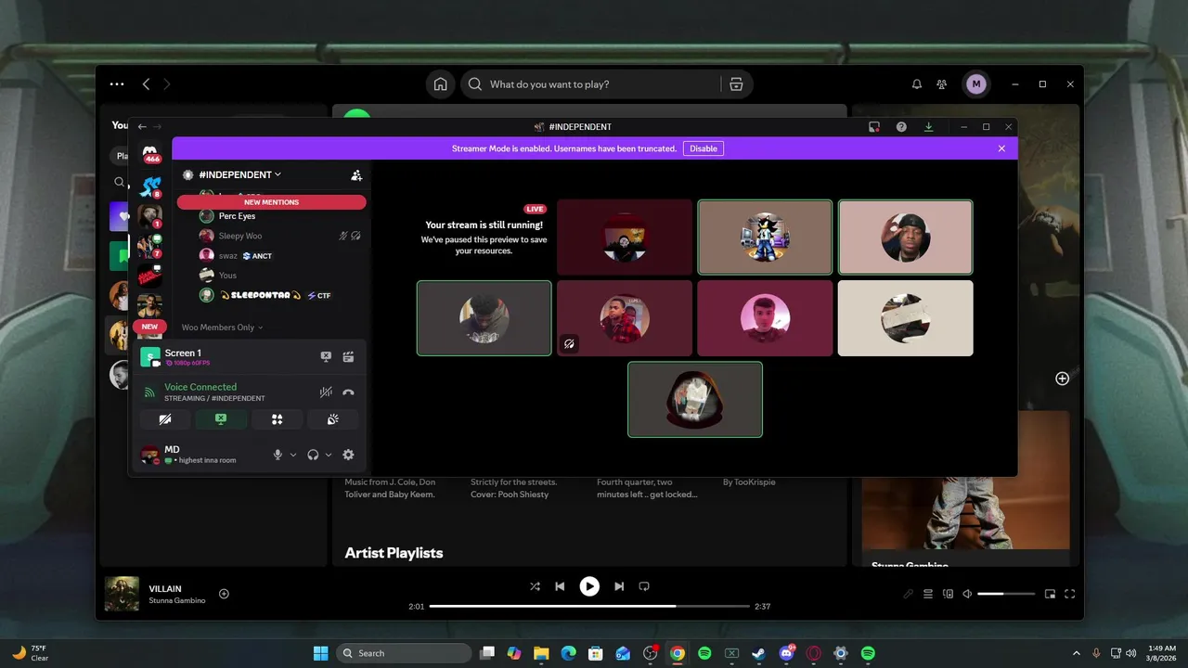1188x668 pixels.
Task: Open the Windows Start button
Action: click(x=320, y=653)
